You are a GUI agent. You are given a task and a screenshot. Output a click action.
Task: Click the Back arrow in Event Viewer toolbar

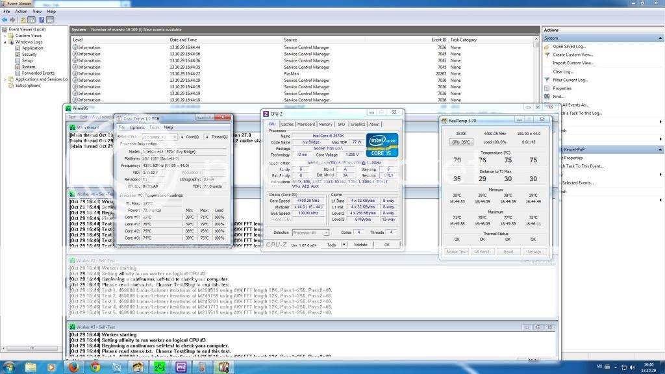(5, 19)
